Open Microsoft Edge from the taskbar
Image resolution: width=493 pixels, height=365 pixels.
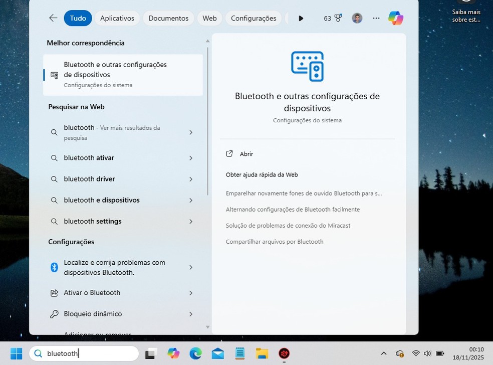coord(195,353)
